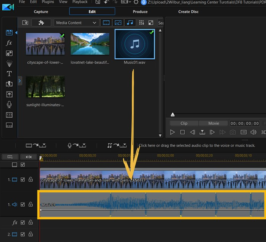Open the Edit menu
Viewport: 266px width, 242px height.
33,2
